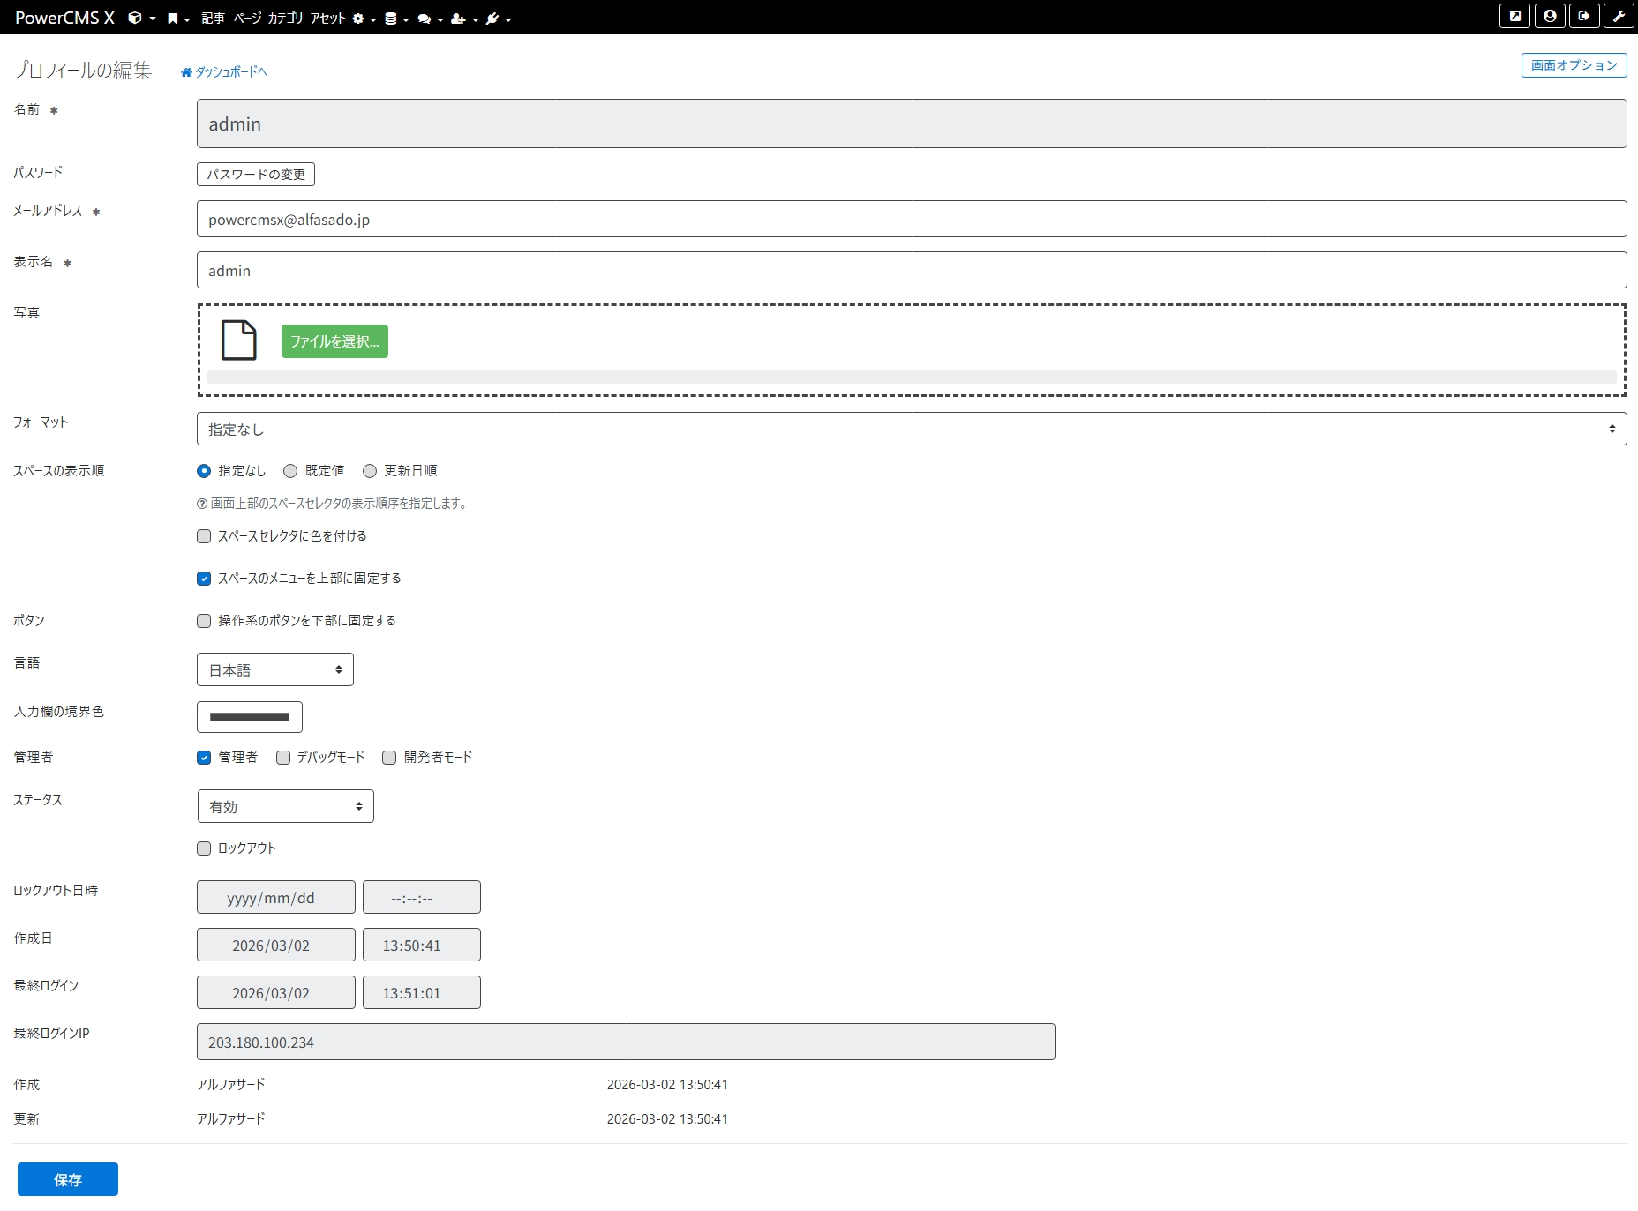Open the 言語 language dropdown
1638x1211 pixels.
pyautogui.click(x=274, y=670)
